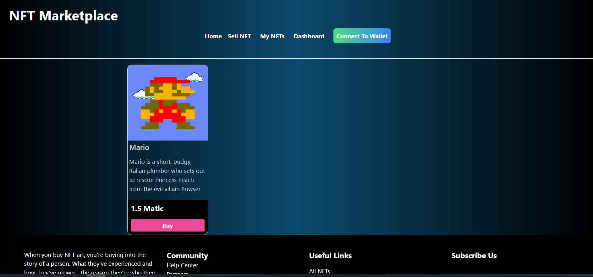Open the Sell NFT page
The height and width of the screenshot is (277, 593).
(x=239, y=36)
